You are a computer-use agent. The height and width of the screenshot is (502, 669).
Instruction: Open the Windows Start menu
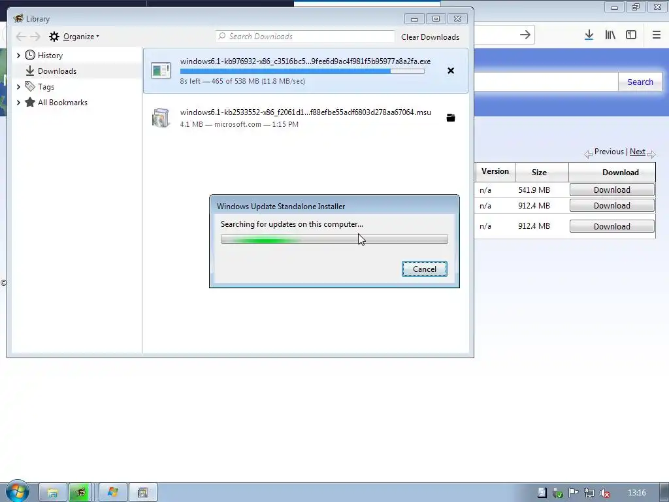tap(18, 492)
